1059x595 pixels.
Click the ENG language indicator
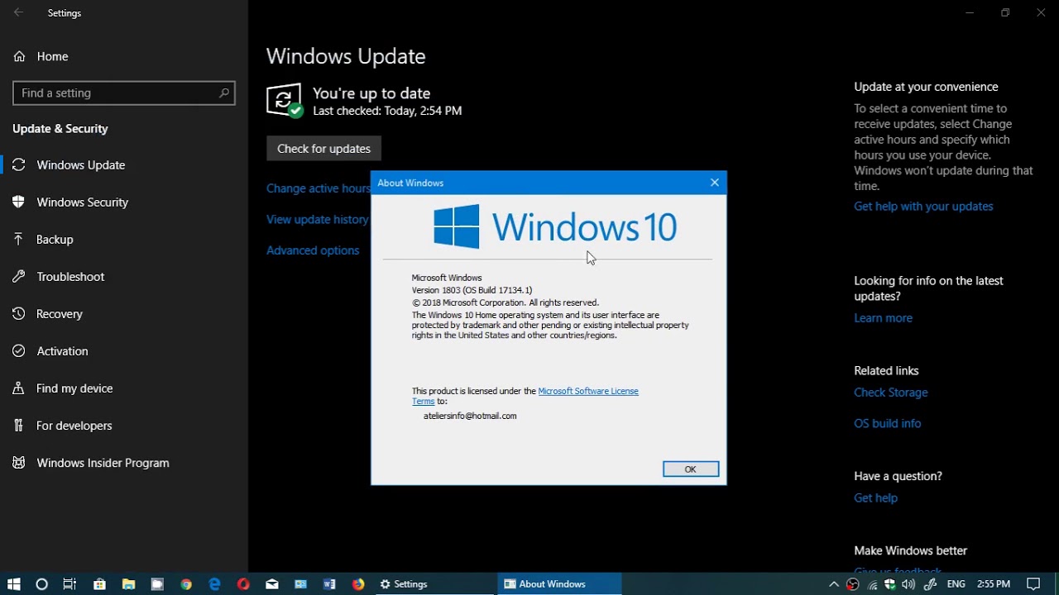[x=956, y=584]
